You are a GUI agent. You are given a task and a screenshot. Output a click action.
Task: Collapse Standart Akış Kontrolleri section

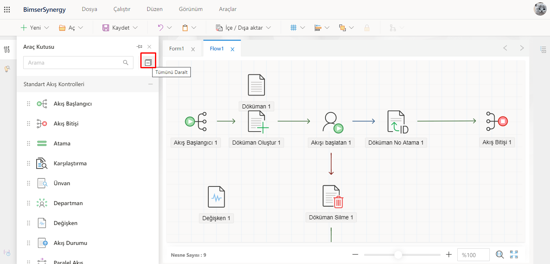(x=151, y=84)
